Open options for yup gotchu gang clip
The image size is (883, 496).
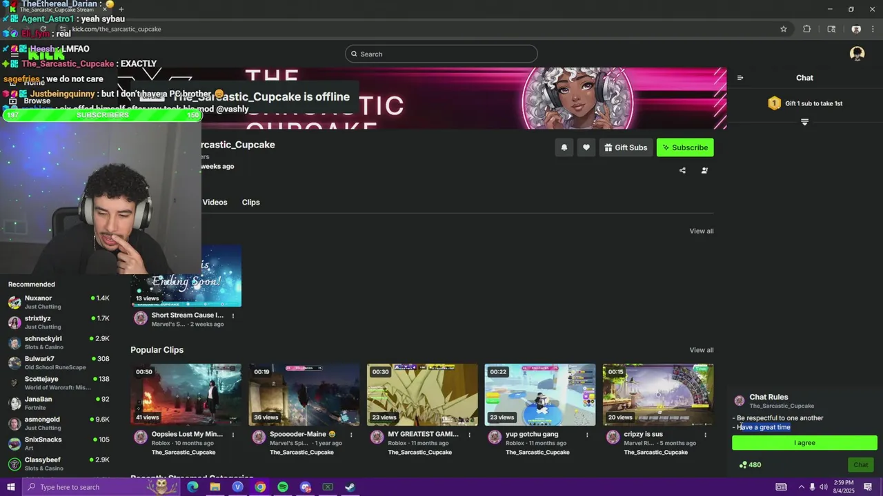(x=587, y=435)
